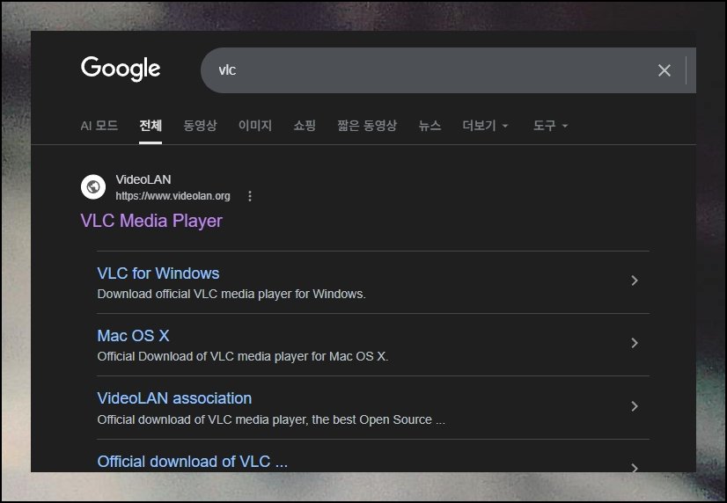Switch to the 쇼핑 tab
Viewport: 727px width, 503px height.
click(305, 126)
